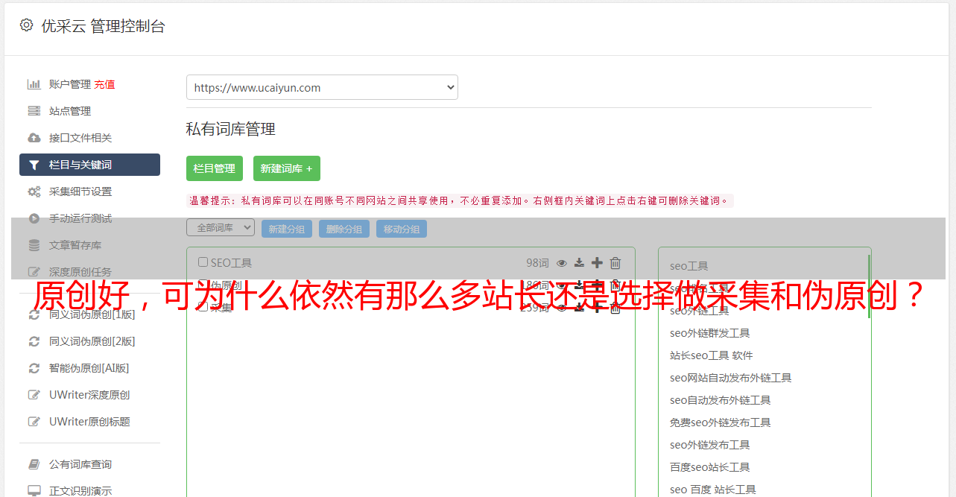Screen dimensions: 956x497
Task: Select keyword seo外链群发工具
Action: point(710,333)
